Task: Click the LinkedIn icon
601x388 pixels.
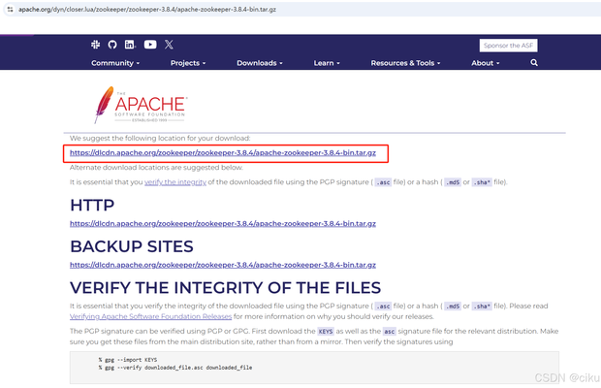Action: click(x=129, y=45)
